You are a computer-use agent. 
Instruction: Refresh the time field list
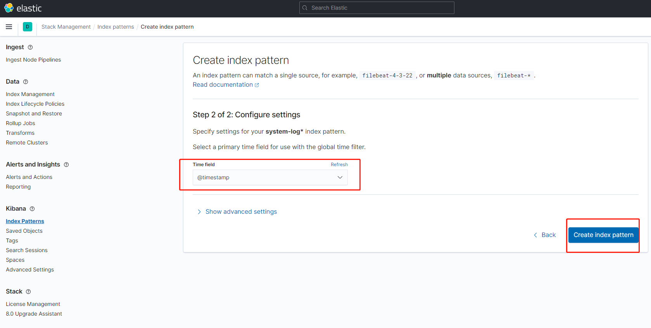point(339,165)
